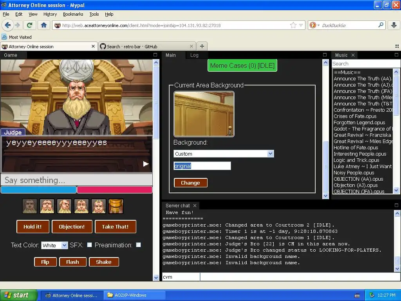401x301 pixels.
Task: Advance text with the chatbox arrow
Action: 146,164
